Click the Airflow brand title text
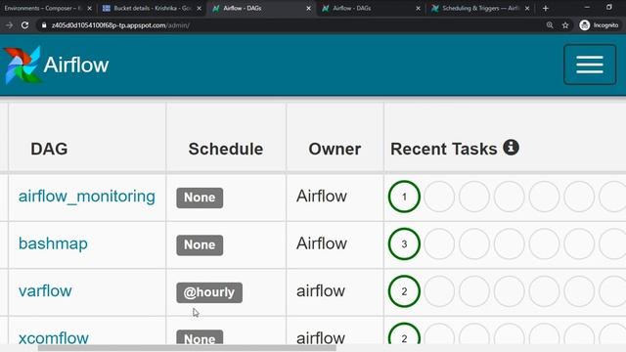 (76, 65)
